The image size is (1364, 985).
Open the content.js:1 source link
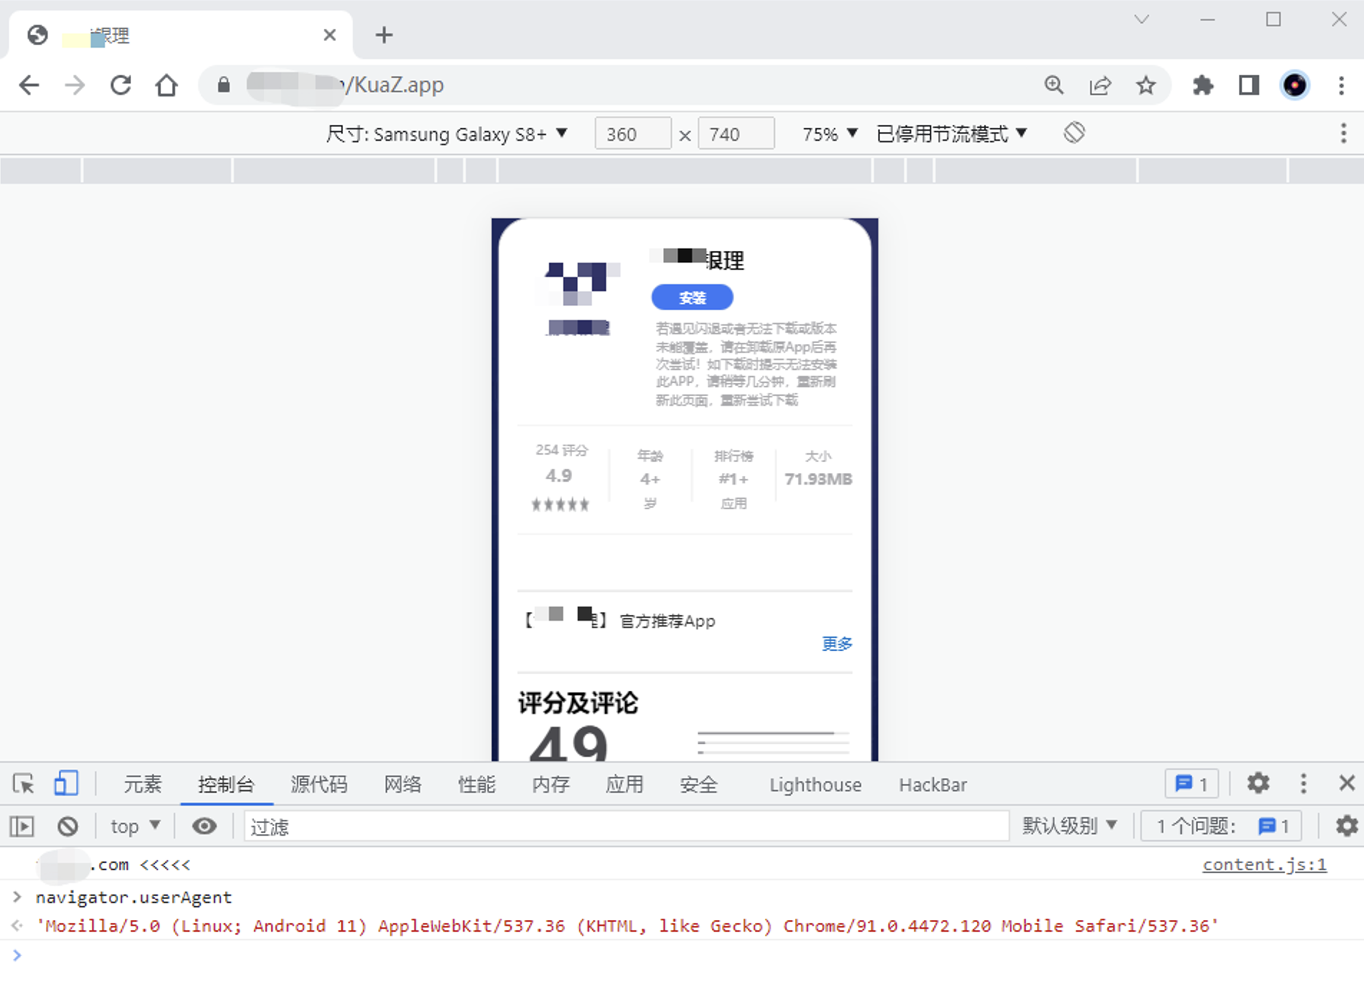point(1264,864)
